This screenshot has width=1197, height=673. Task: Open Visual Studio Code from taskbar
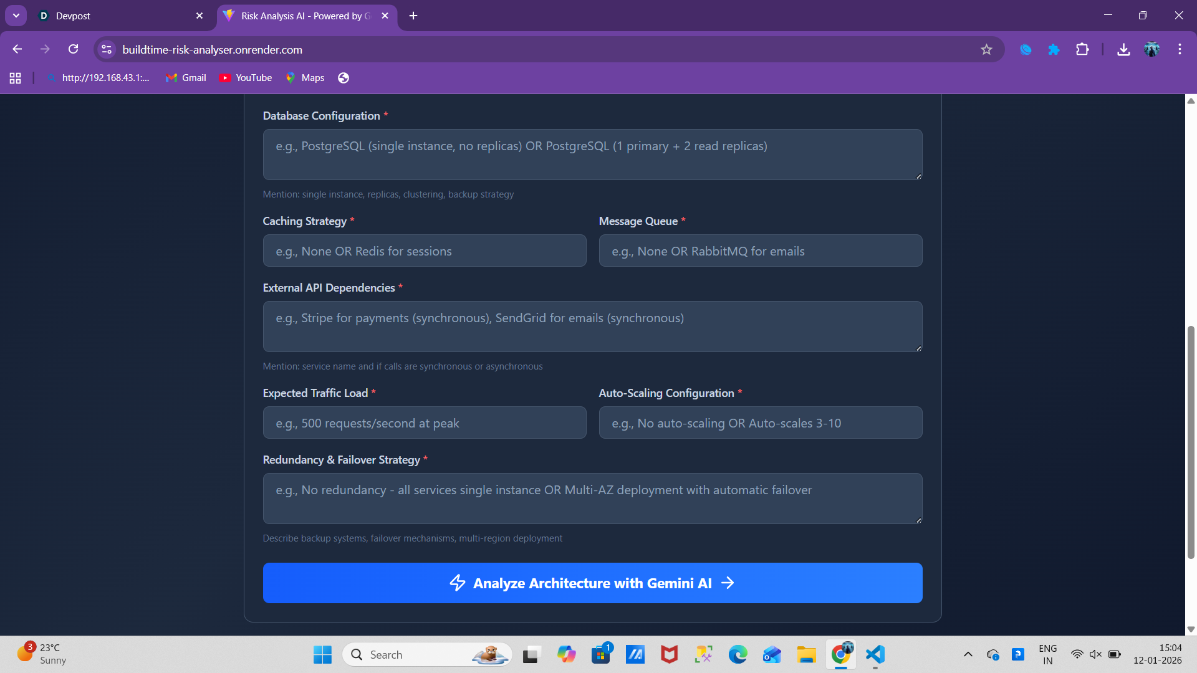(x=875, y=654)
